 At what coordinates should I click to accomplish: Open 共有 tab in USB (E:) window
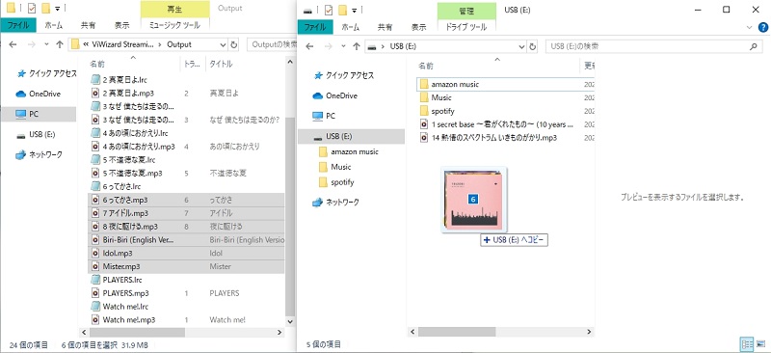pyautogui.click(x=385, y=27)
